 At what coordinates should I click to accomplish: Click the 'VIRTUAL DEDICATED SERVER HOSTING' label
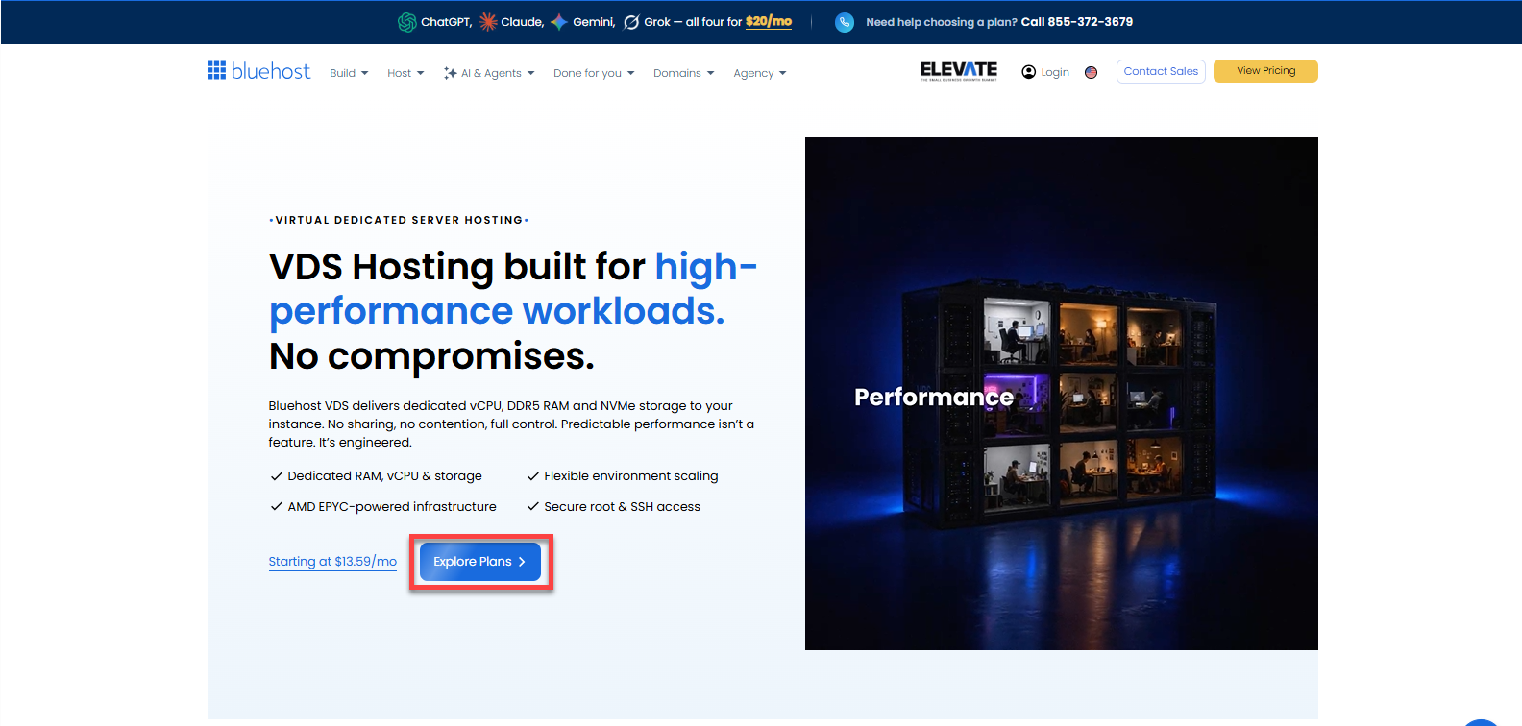(399, 220)
